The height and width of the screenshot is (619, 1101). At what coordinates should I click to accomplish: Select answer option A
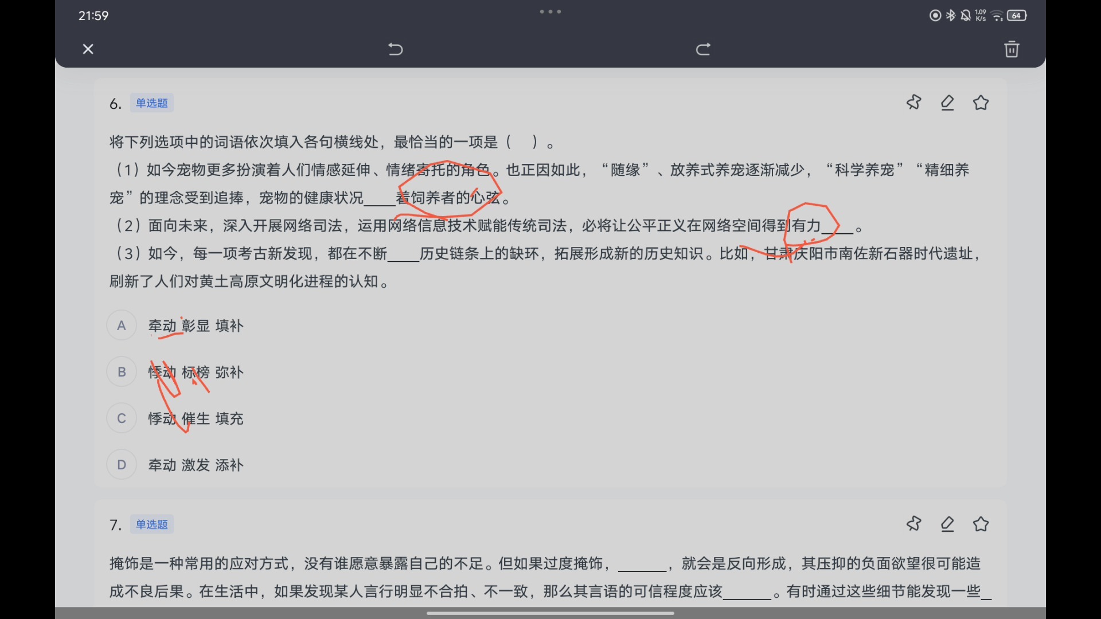tap(122, 326)
